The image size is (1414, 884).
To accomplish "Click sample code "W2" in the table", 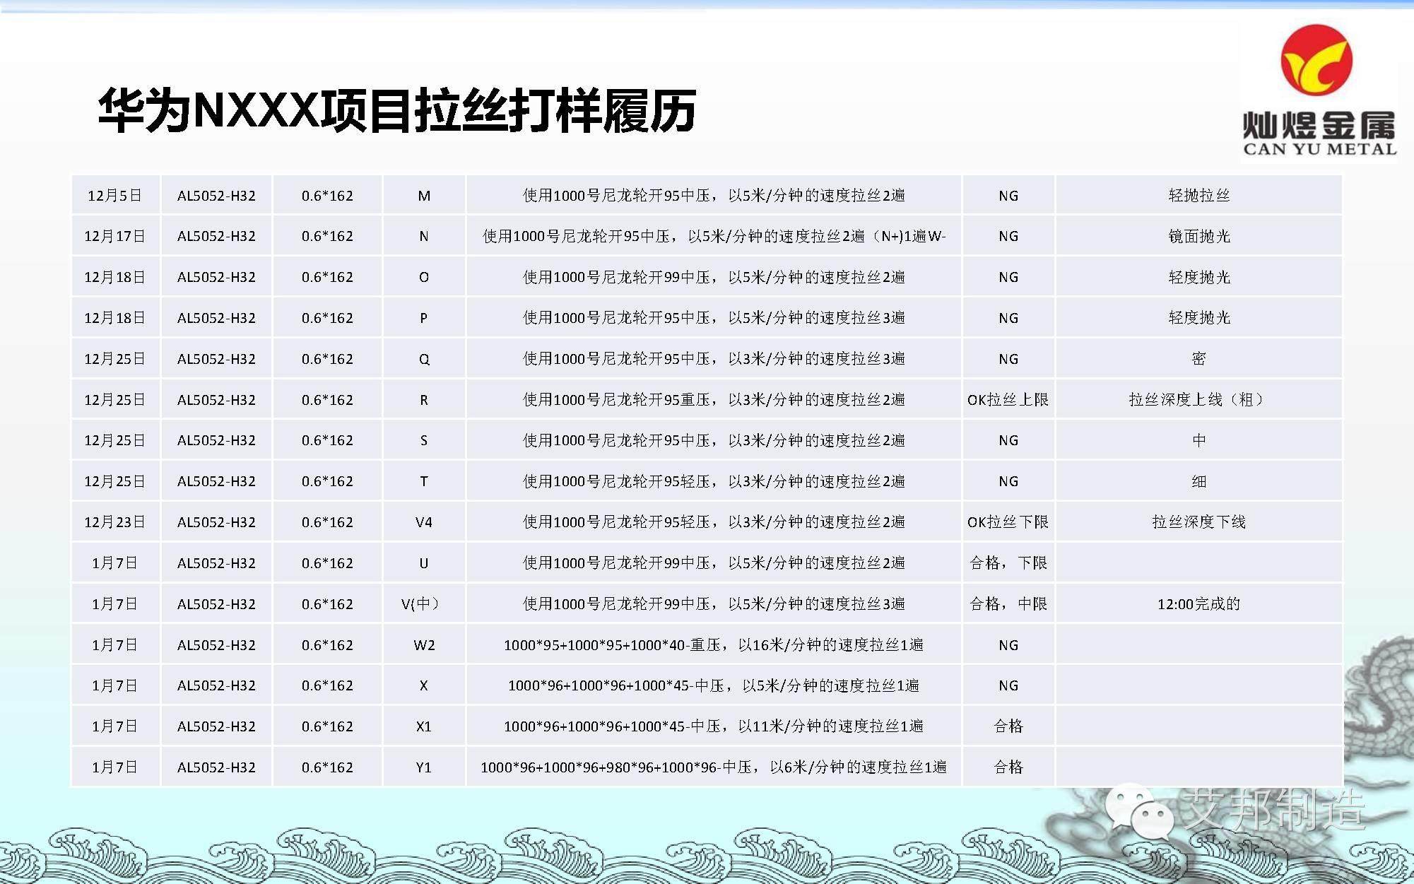I will click(x=424, y=645).
